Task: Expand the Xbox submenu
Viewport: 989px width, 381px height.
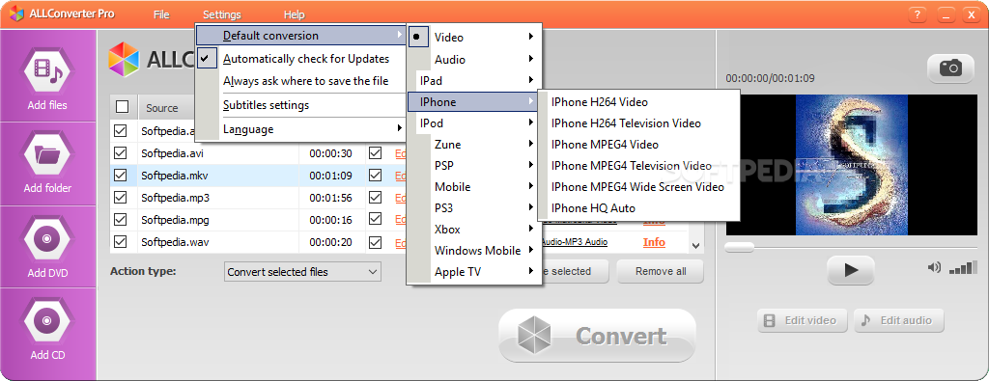Action: pyautogui.click(x=474, y=230)
